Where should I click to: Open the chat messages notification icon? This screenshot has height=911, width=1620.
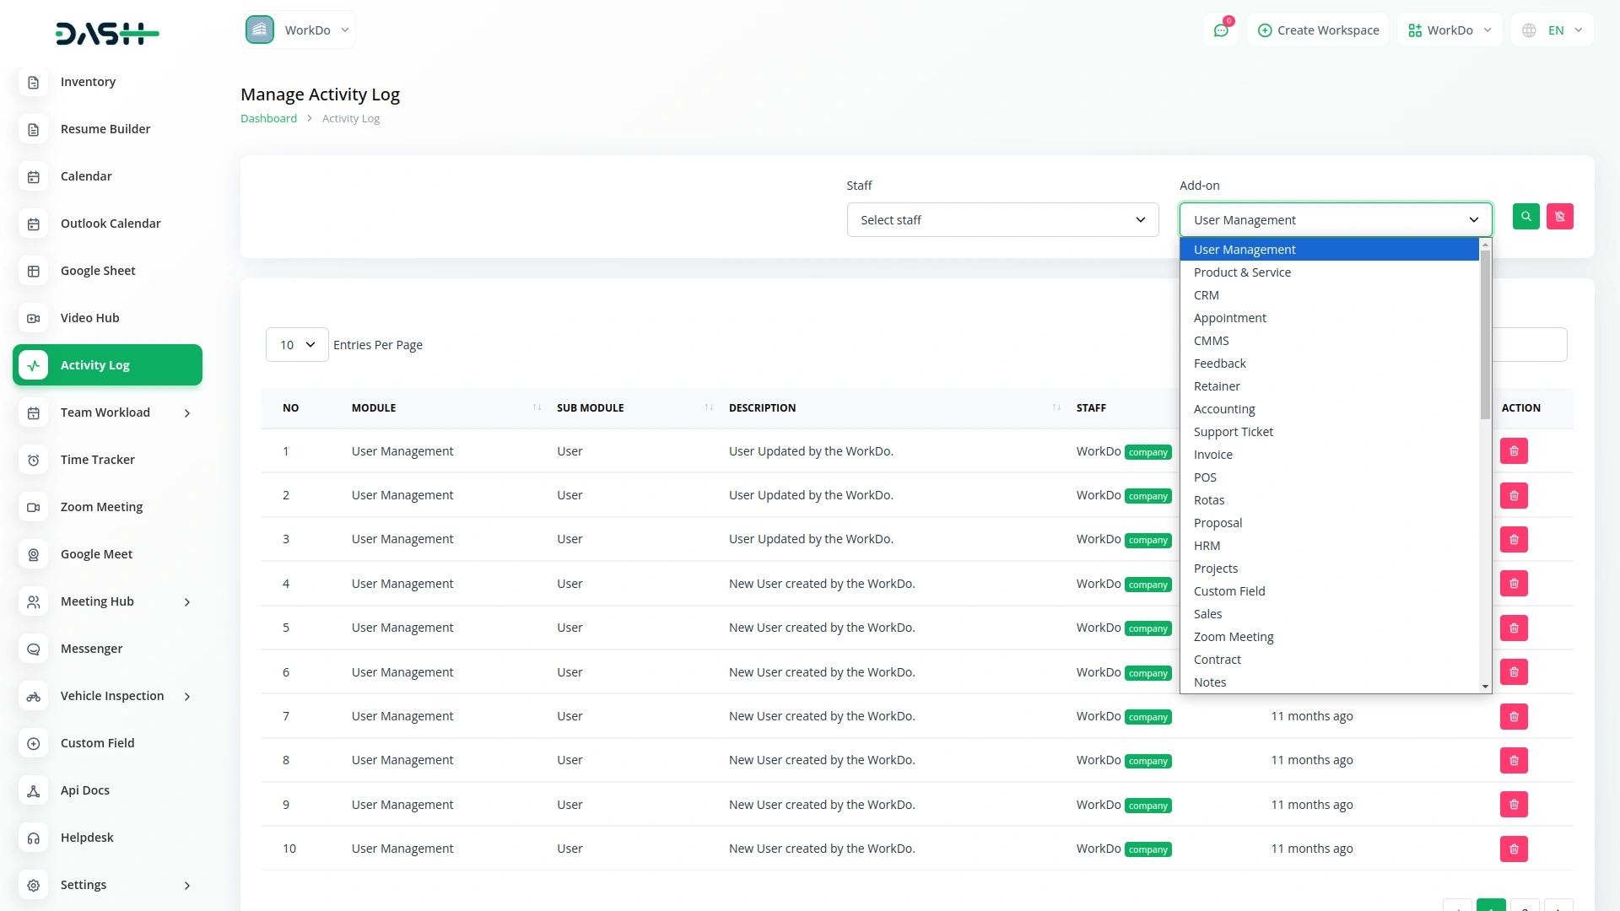click(1221, 30)
